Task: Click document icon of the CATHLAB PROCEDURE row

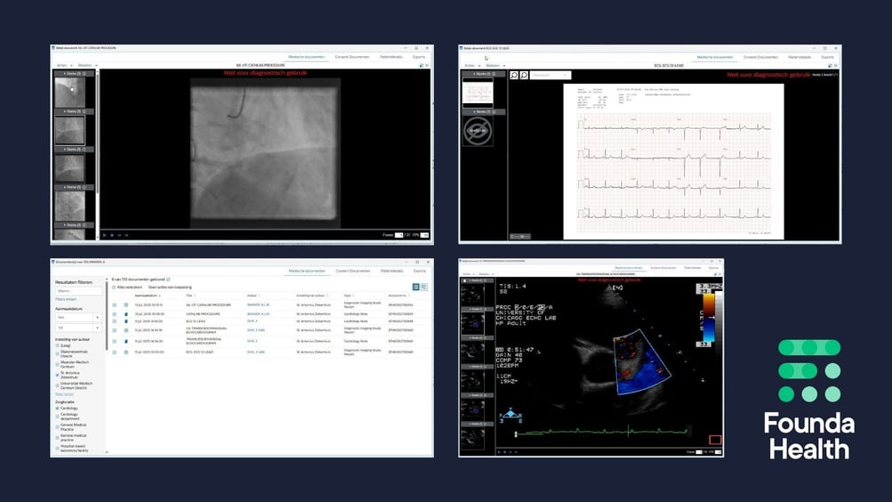Action: tap(125, 313)
